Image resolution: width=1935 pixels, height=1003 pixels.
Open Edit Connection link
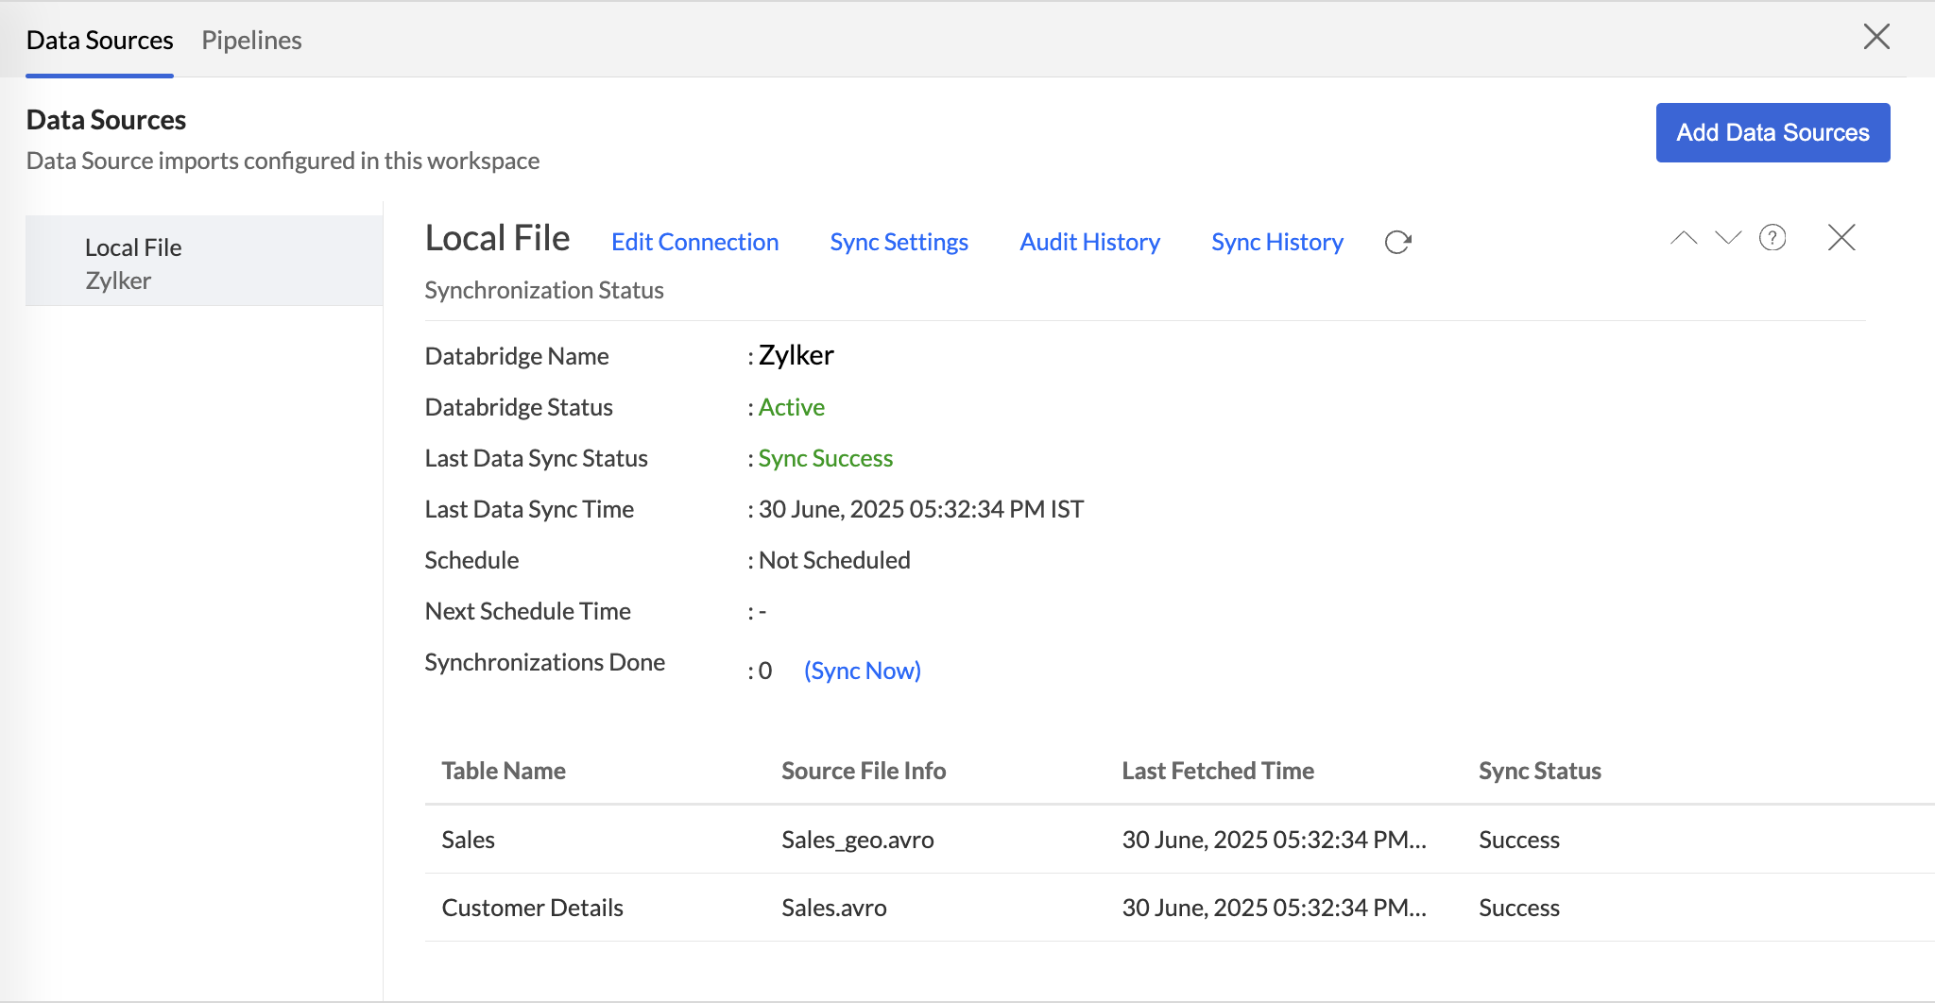pyautogui.click(x=694, y=242)
